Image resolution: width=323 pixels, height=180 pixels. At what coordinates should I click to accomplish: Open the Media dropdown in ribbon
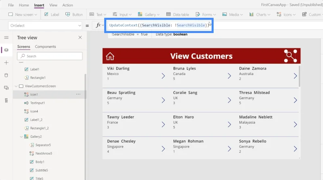click(x=233, y=14)
